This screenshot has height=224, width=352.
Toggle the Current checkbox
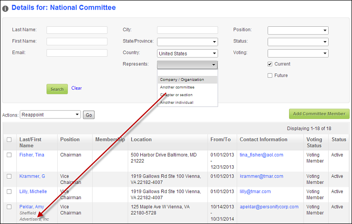(270, 64)
